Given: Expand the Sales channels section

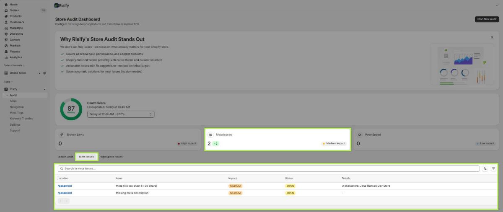Looking at the screenshot, I should pyautogui.click(x=14, y=65).
